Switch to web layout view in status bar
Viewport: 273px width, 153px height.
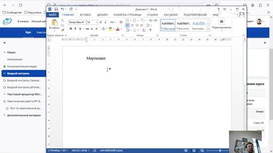pos(202,150)
